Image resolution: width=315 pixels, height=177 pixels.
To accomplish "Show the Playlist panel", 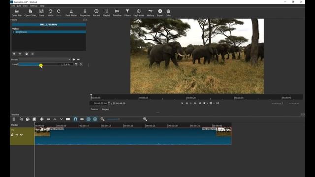I will pyautogui.click(x=106, y=13).
